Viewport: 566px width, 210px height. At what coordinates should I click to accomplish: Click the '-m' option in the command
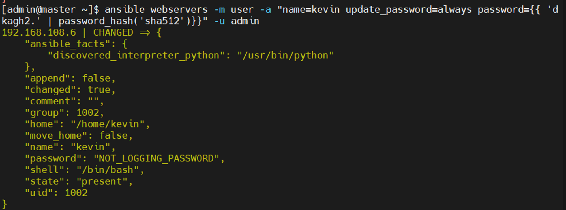coord(219,10)
